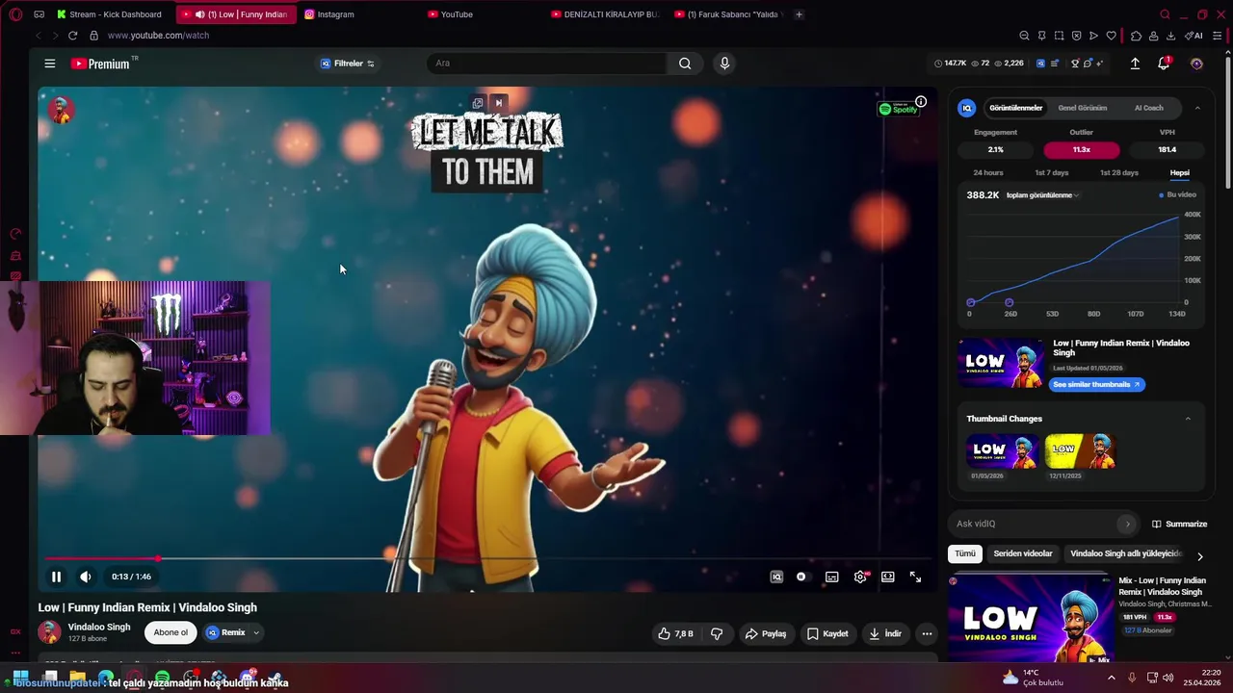Select the 1st 28 days range
Image resolution: width=1233 pixels, height=693 pixels.
tap(1119, 172)
